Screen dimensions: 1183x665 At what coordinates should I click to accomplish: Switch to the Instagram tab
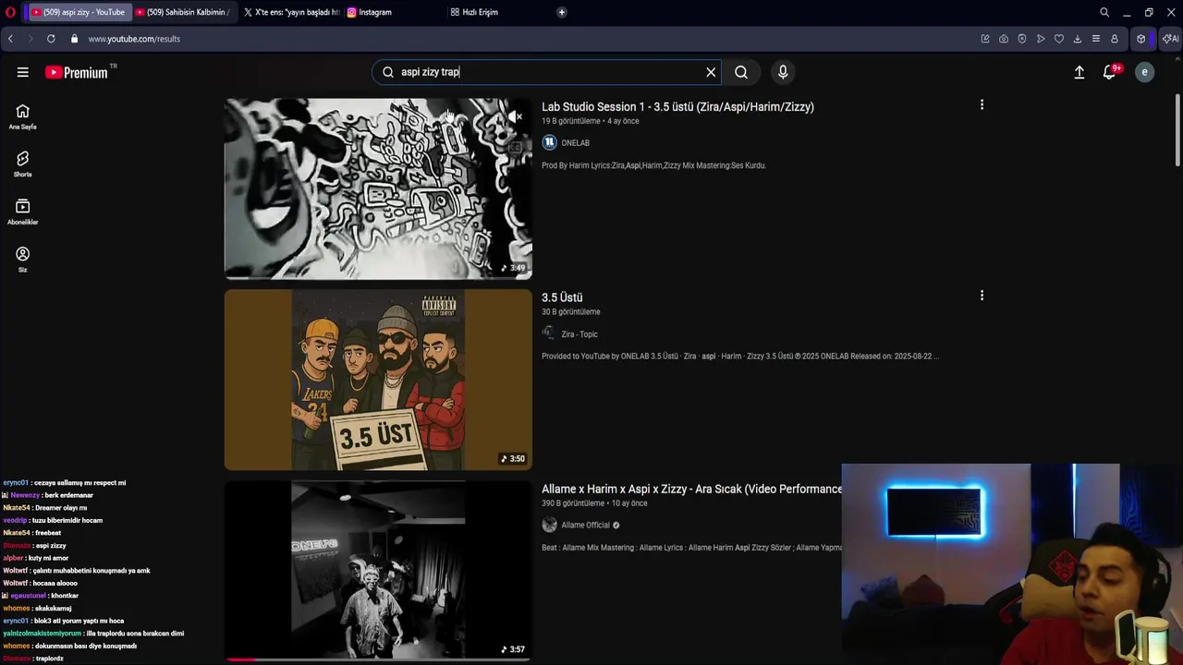coord(394,12)
